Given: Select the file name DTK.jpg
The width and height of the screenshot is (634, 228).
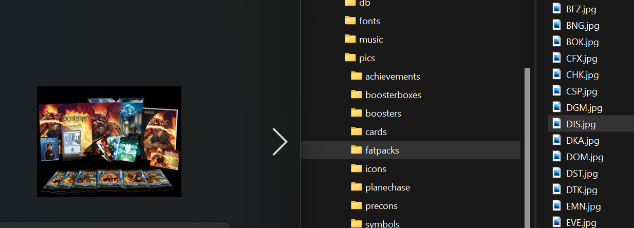Looking at the screenshot, I should click(x=582, y=189).
